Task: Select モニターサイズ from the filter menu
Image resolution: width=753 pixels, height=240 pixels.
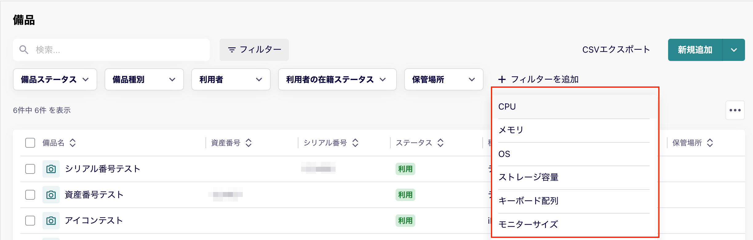Action: 574,225
